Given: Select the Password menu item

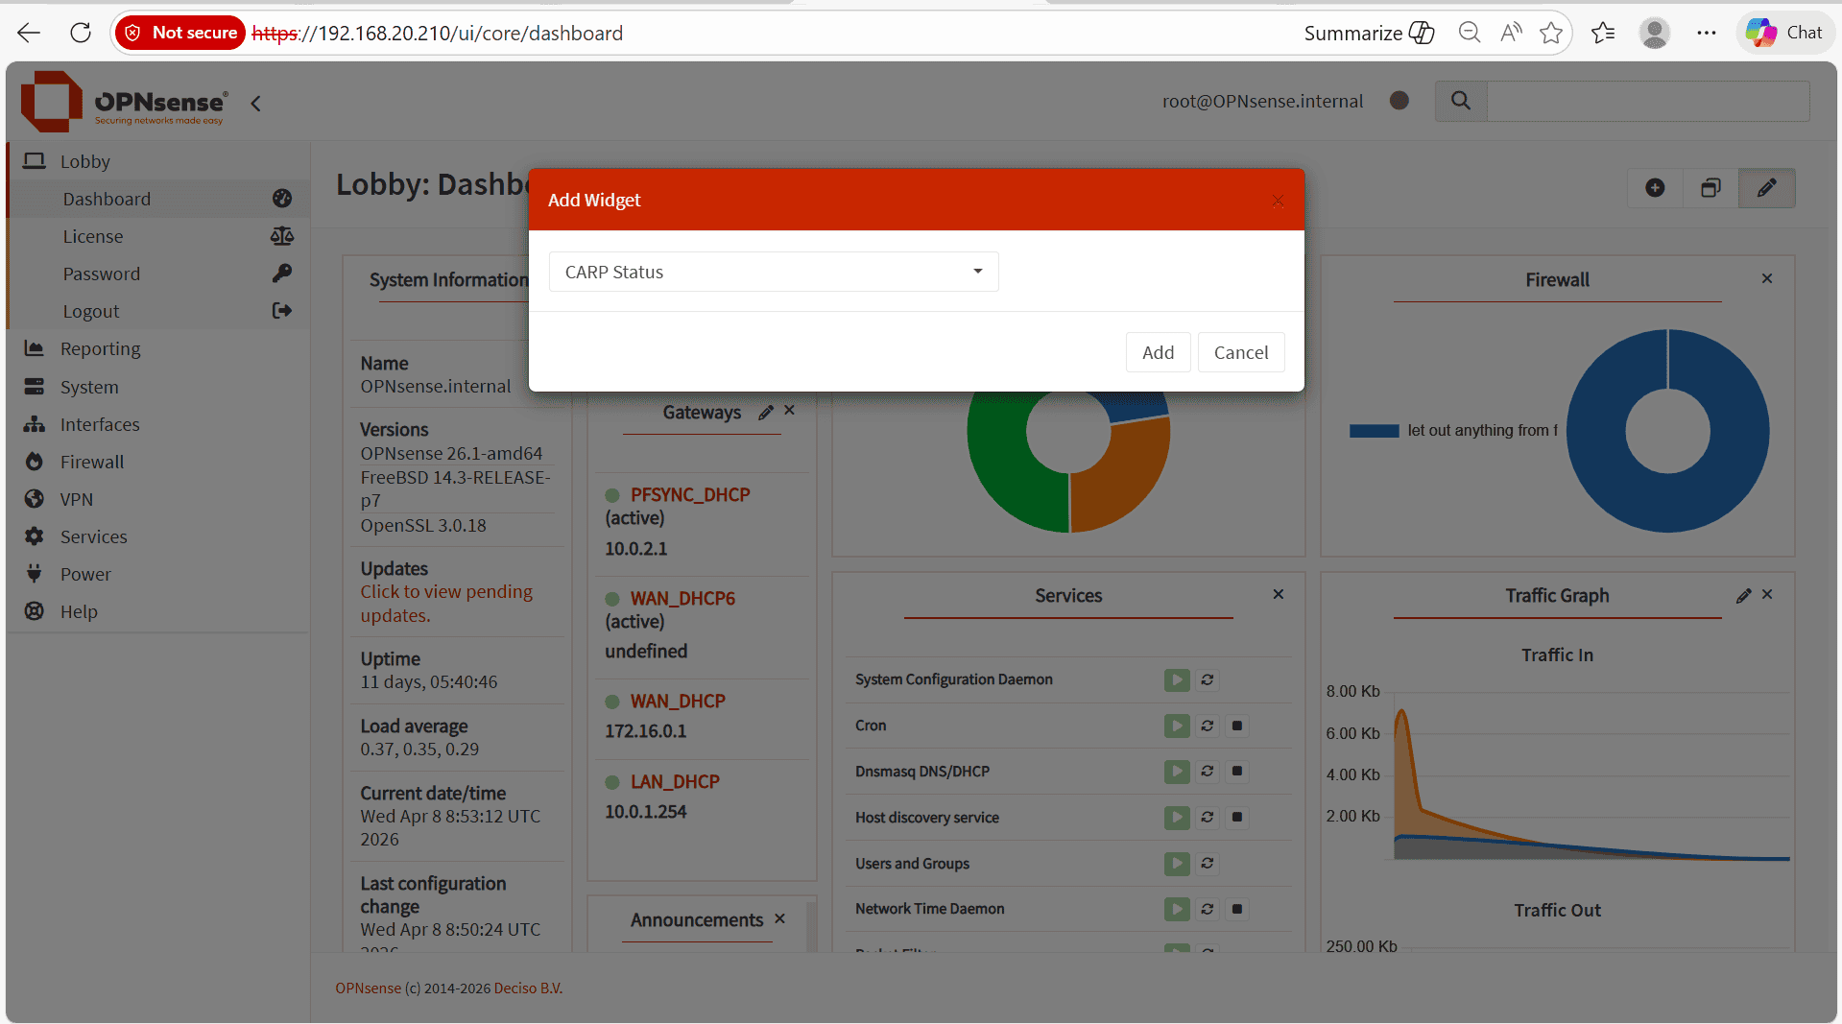Looking at the screenshot, I should click(102, 274).
